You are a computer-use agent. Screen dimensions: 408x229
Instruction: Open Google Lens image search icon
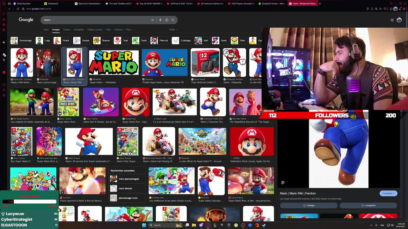166,20
